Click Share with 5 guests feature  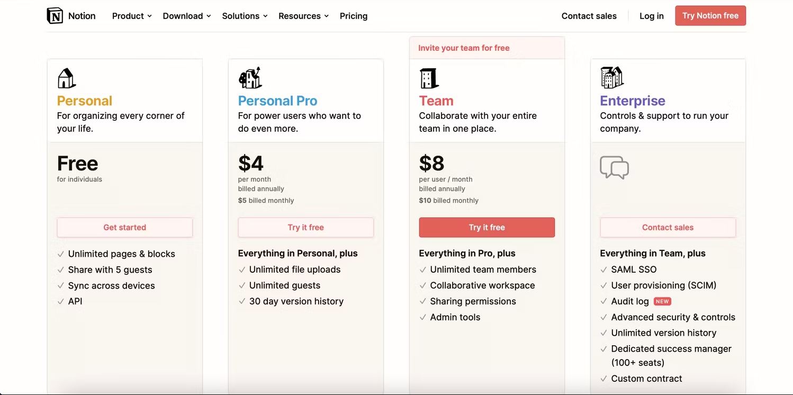(x=110, y=270)
